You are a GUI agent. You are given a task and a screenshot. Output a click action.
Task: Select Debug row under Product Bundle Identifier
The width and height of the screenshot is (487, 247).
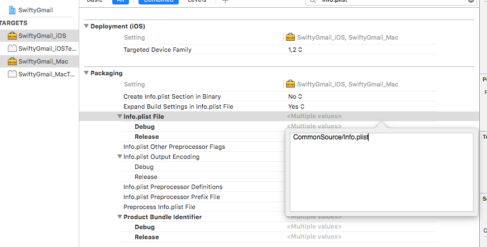click(145, 227)
